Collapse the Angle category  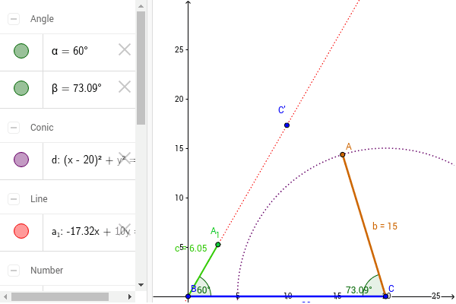point(14,19)
